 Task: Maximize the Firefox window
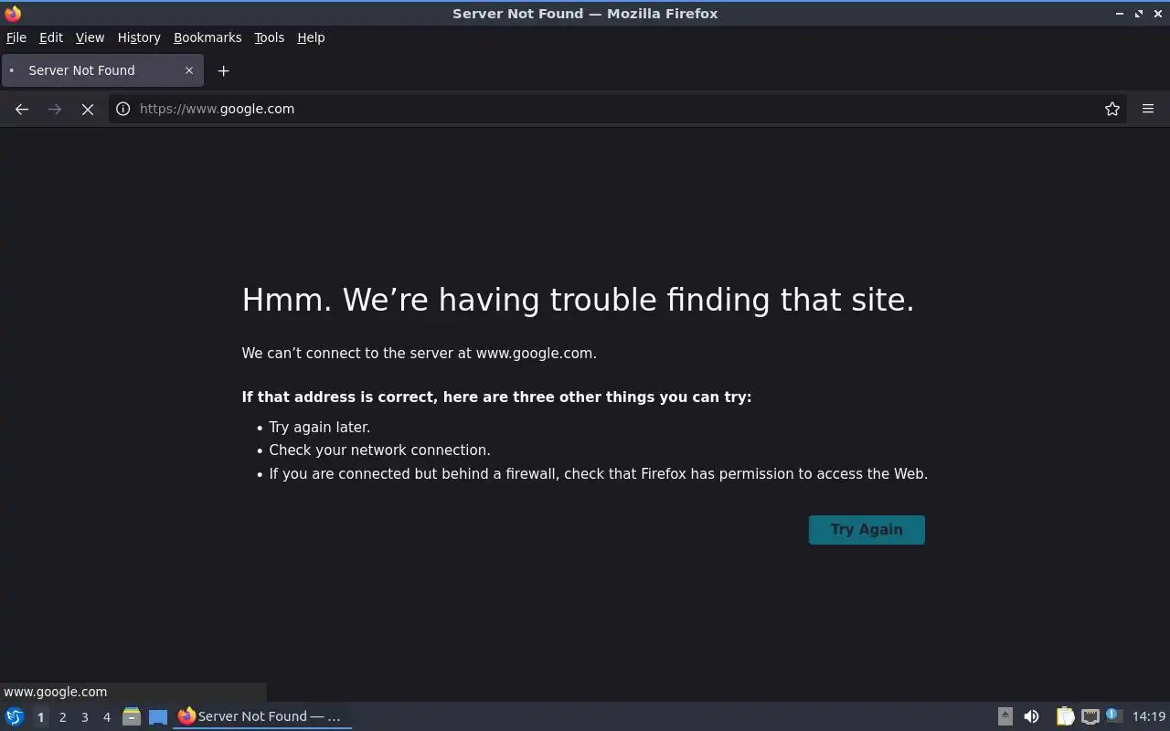point(1139,13)
